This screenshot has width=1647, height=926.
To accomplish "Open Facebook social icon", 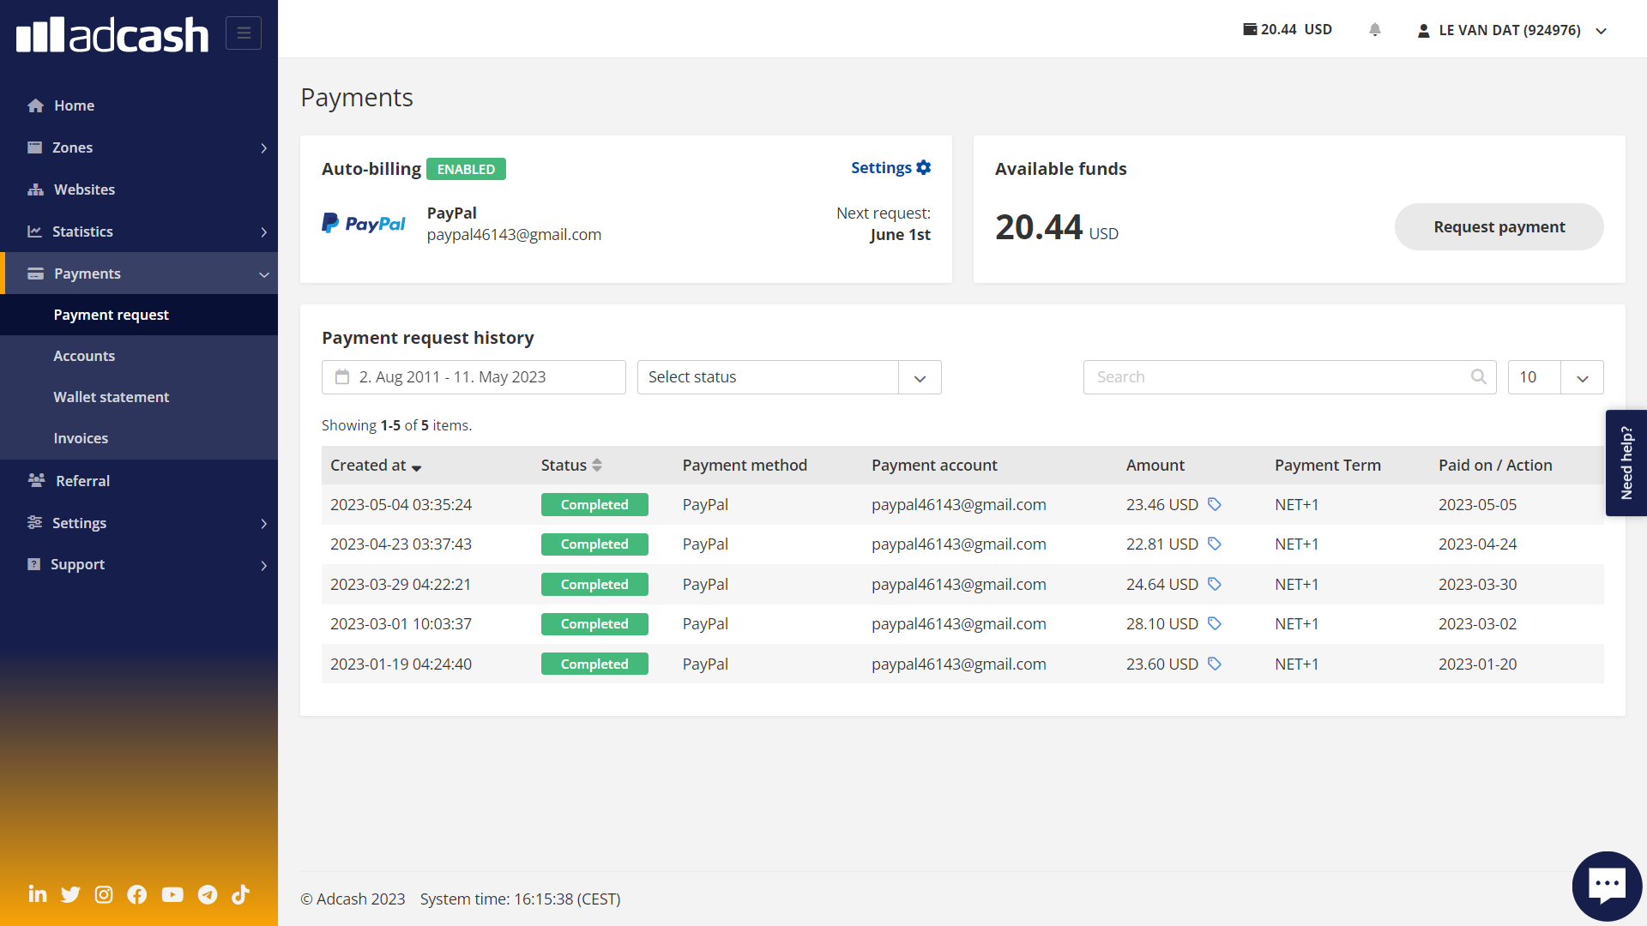I will [137, 894].
